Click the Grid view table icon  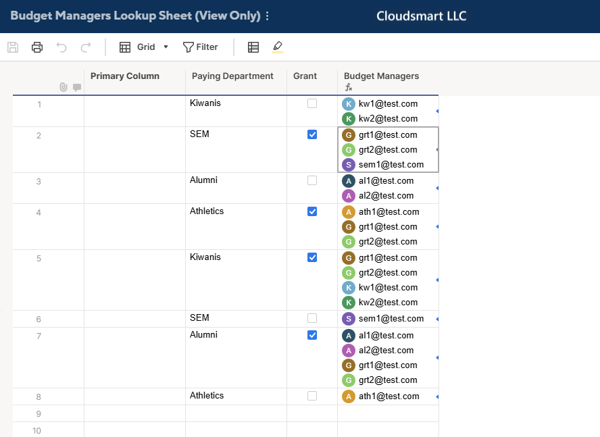[125, 47]
